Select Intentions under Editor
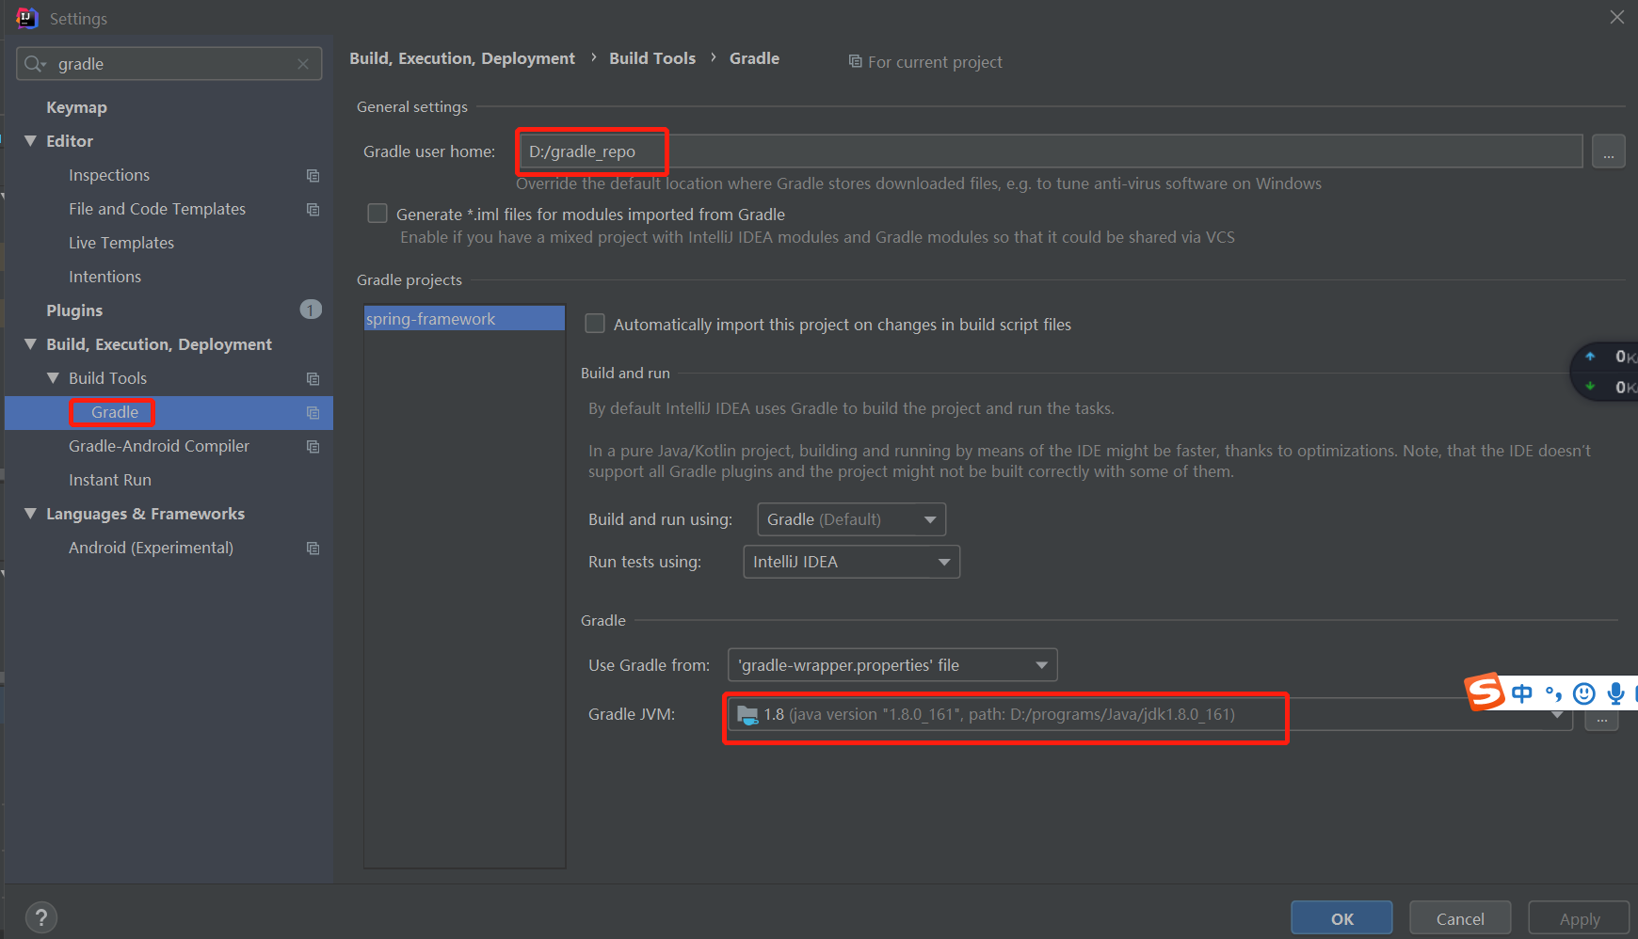 coord(104,277)
